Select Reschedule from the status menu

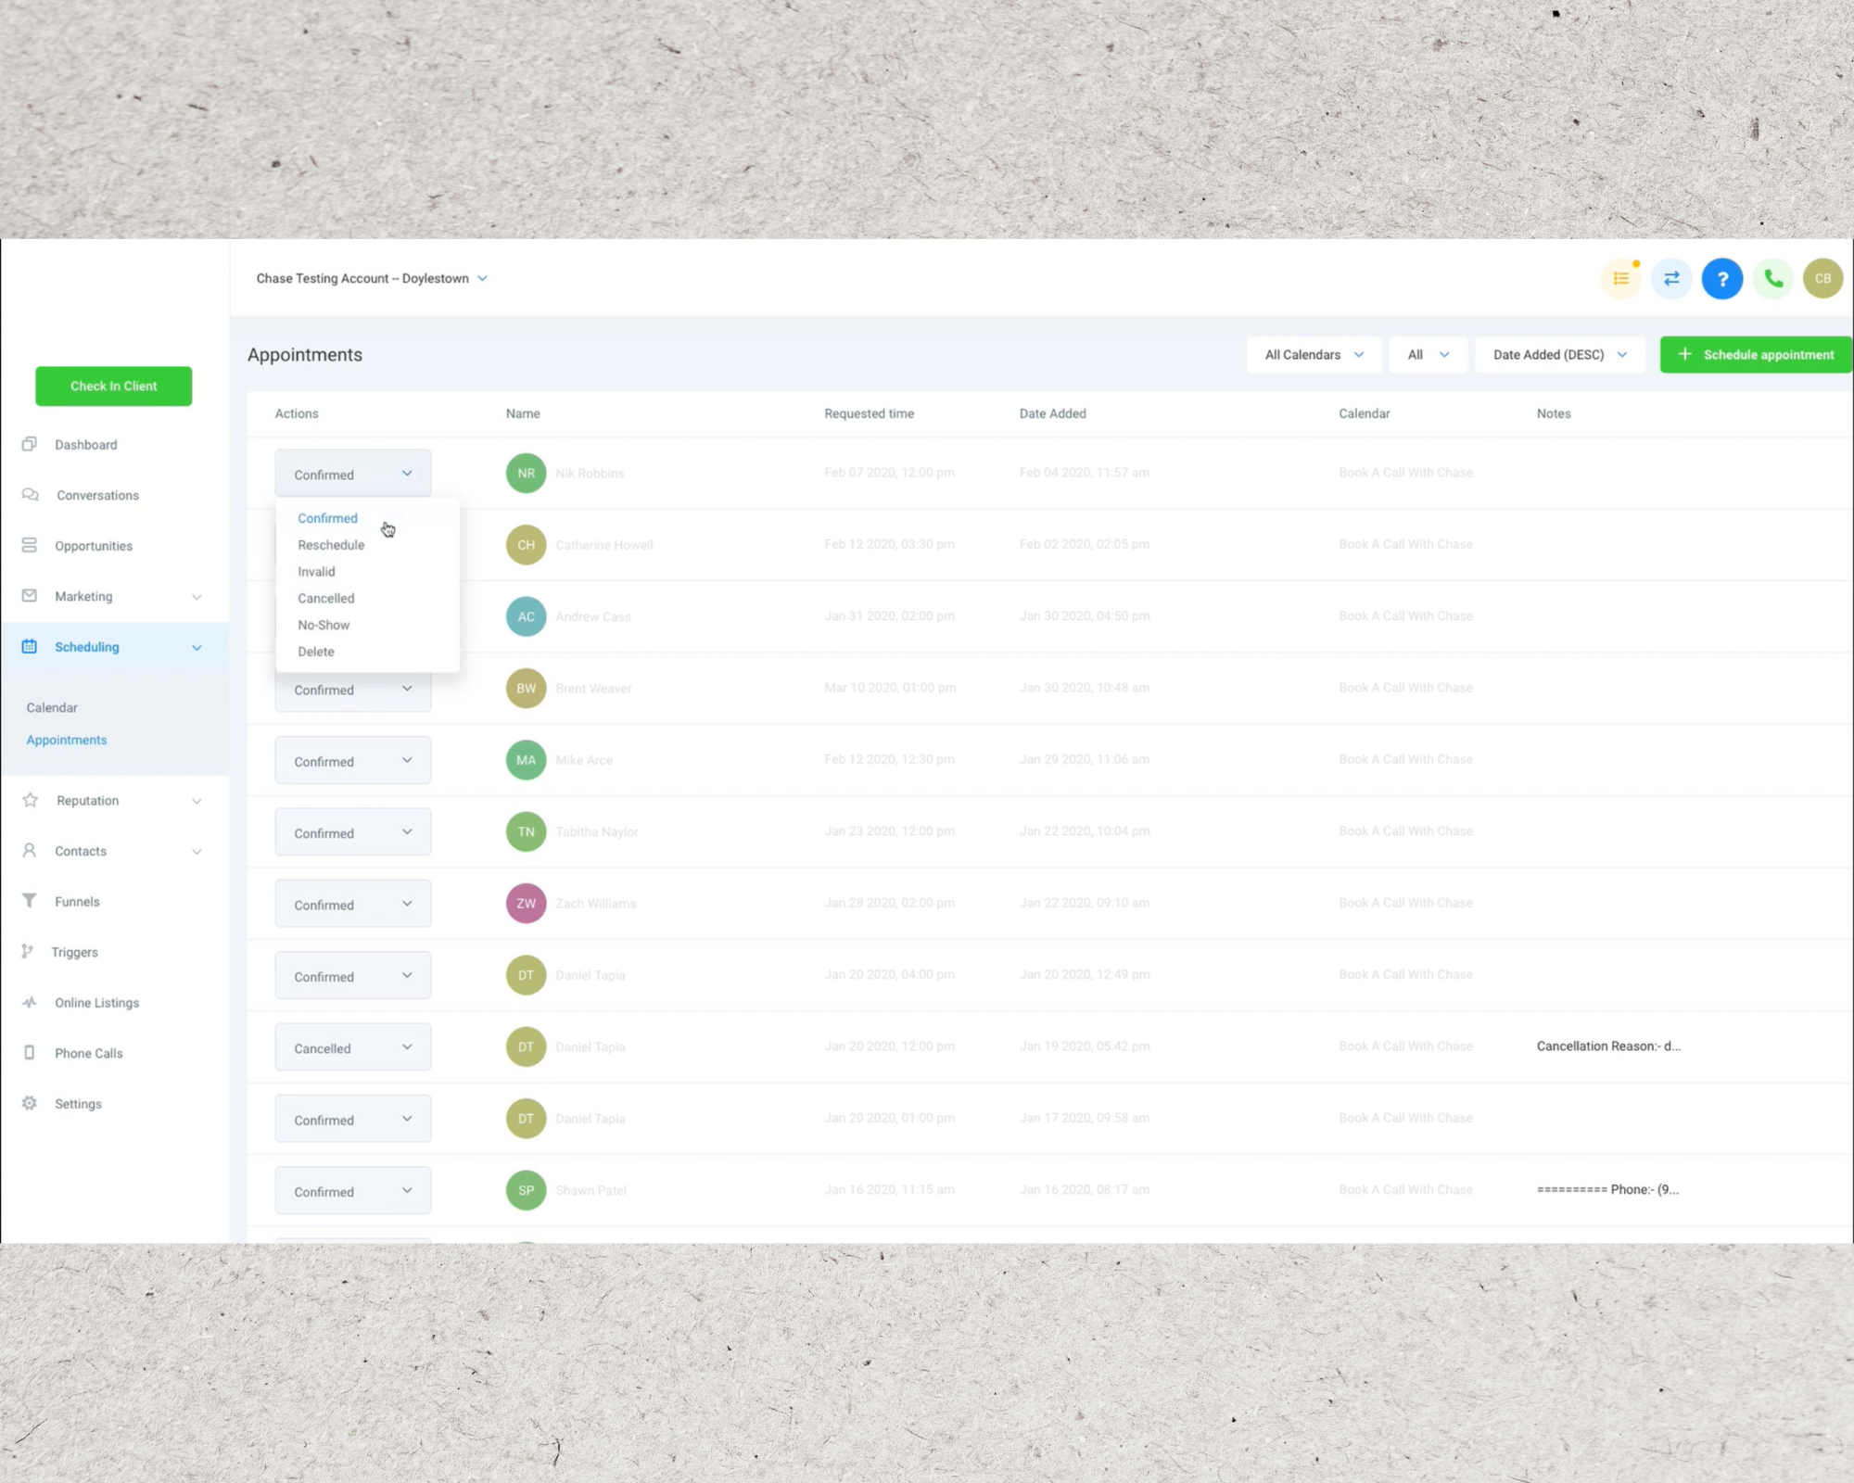pyautogui.click(x=331, y=545)
